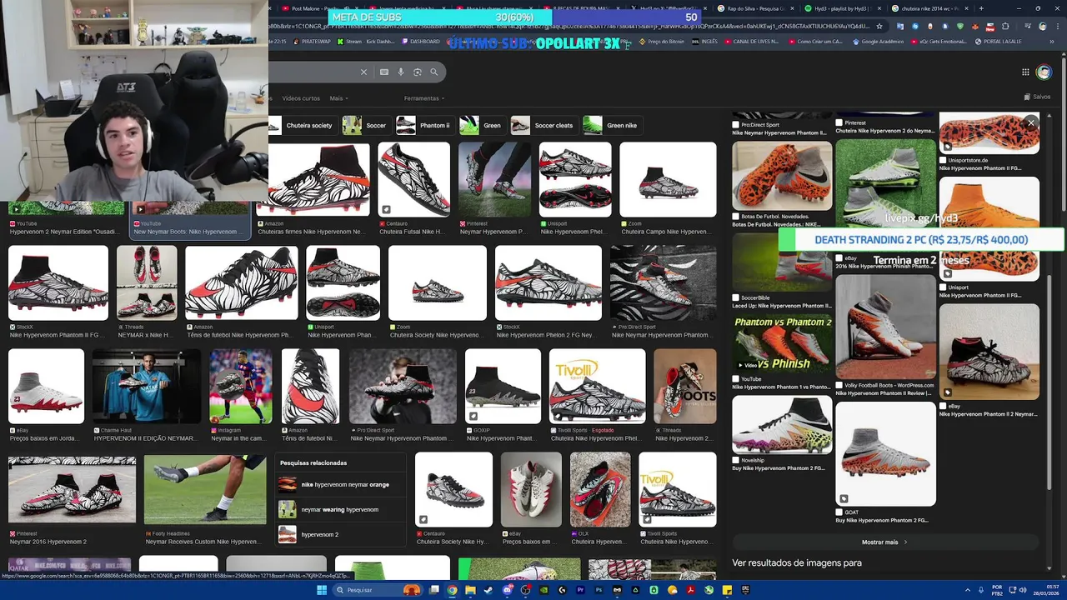Open the Charme Haut HYPERVENOM II Neymar result
This screenshot has height=600, width=1067.
[x=146, y=386]
